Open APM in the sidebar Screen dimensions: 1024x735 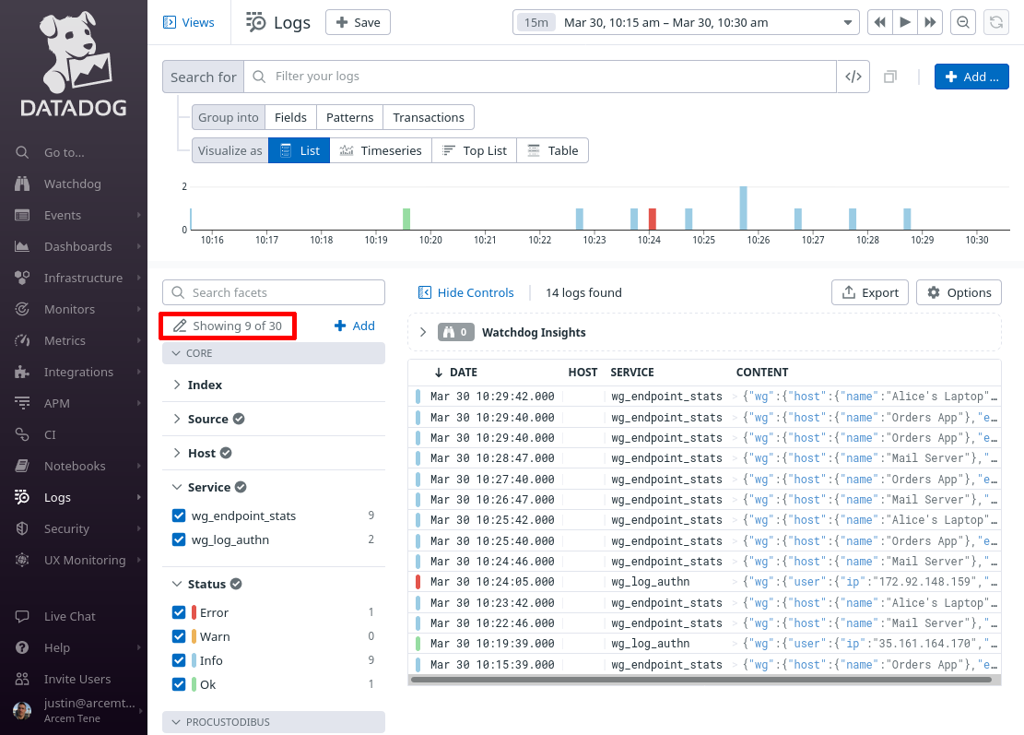point(57,403)
